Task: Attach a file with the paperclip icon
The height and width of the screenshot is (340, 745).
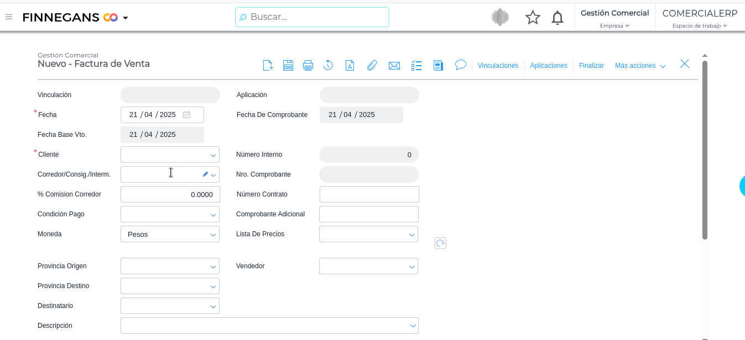Action: [372, 66]
